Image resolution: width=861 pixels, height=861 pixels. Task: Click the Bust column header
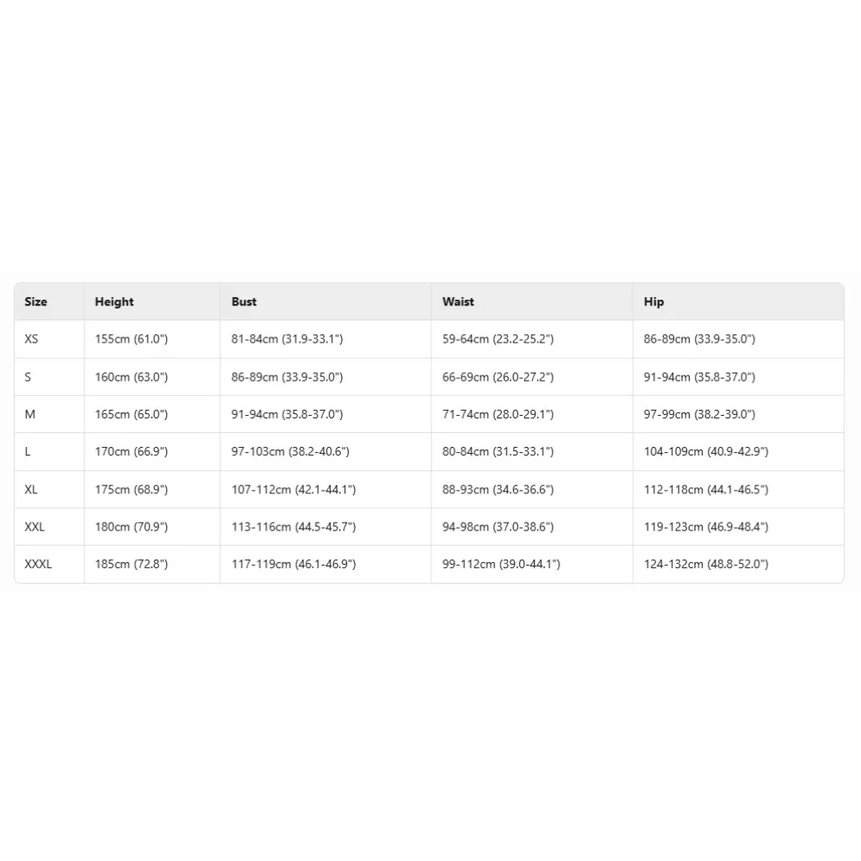pyautogui.click(x=244, y=302)
